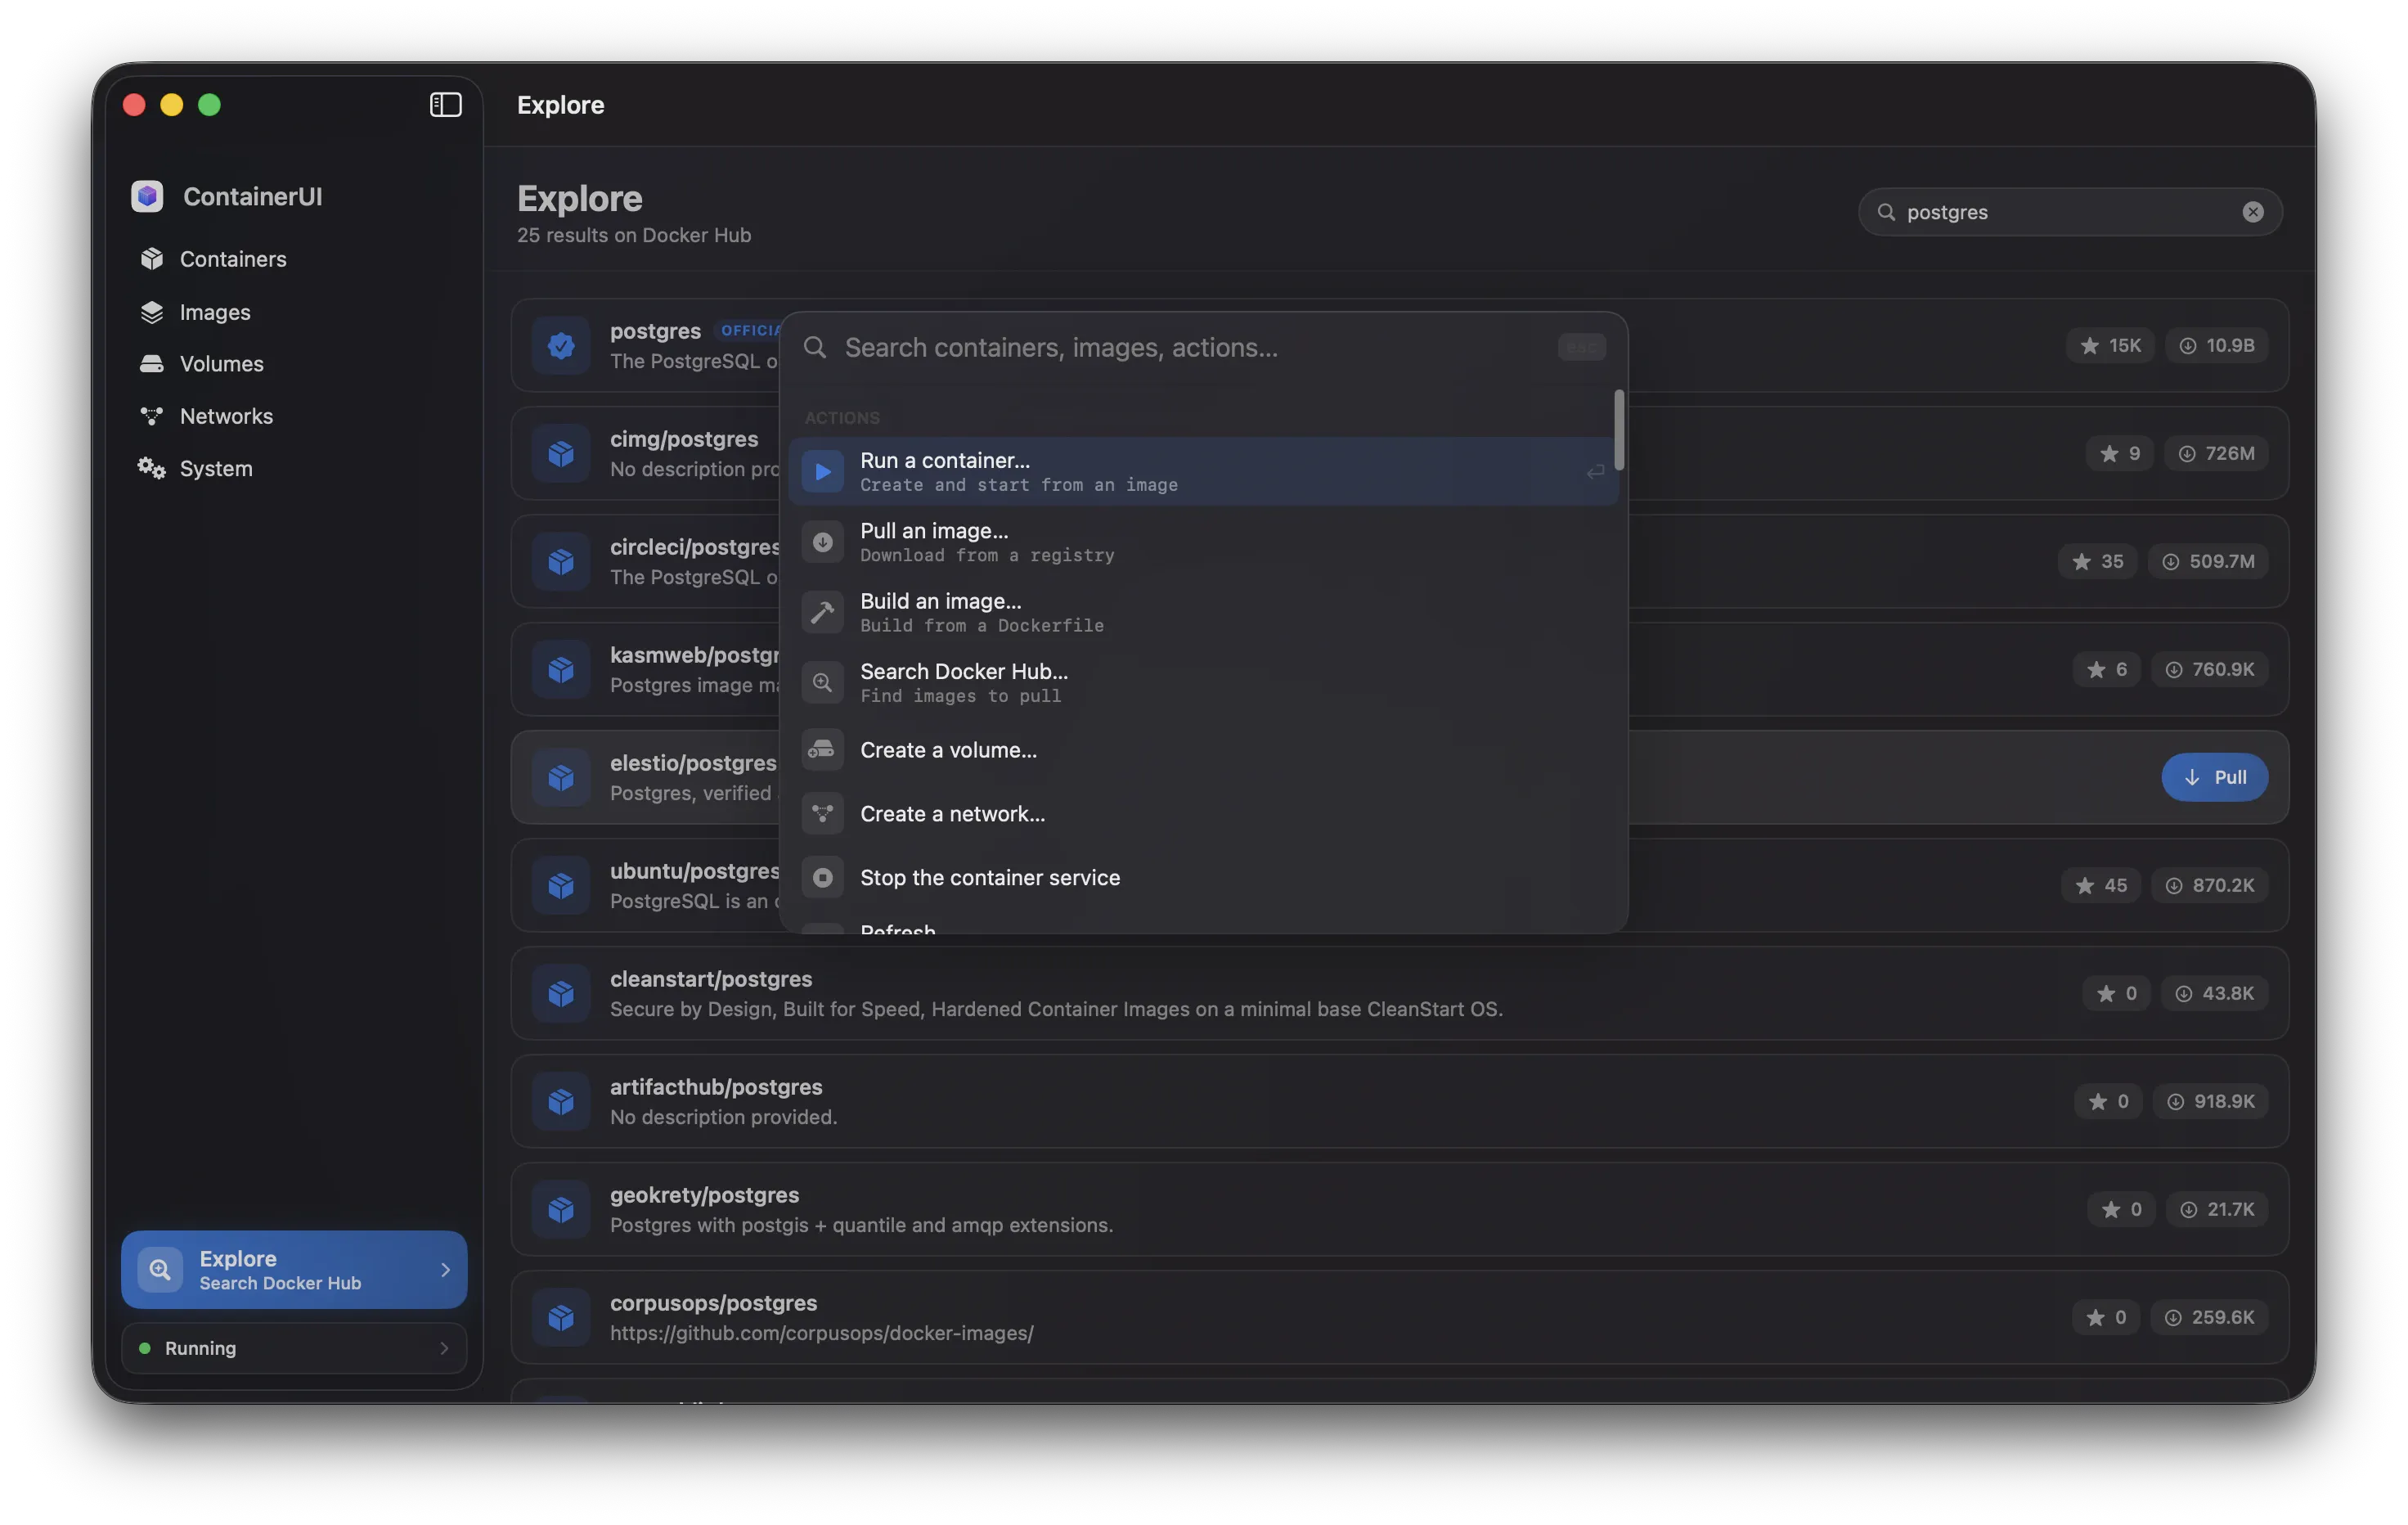
Task: Expand the Explore chevron
Action: tap(445, 1270)
